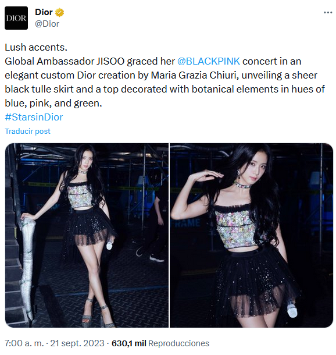Click the 'Maria Grazia Chiuri' text
This screenshot has width=336, height=355.
[195, 76]
